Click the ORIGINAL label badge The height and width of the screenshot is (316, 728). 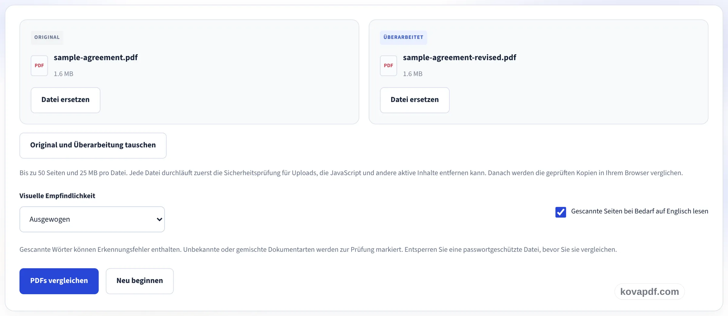click(x=47, y=38)
